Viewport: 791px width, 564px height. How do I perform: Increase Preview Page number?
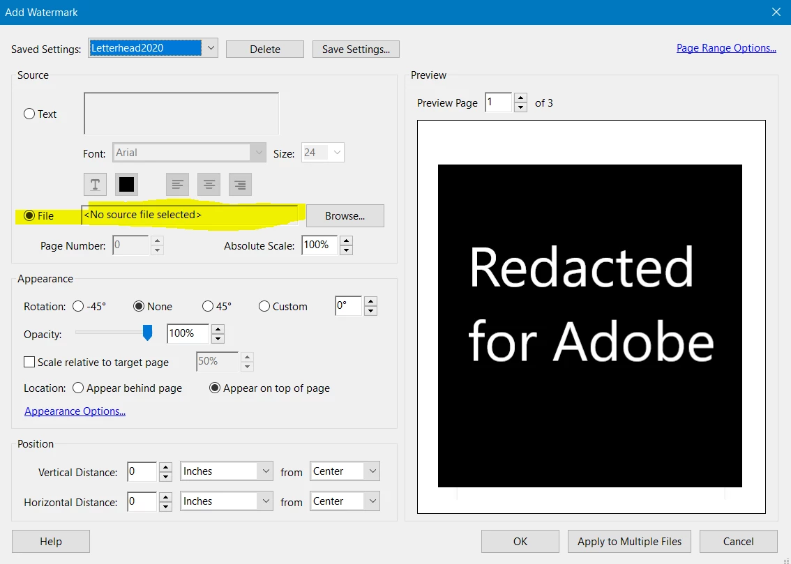coord(520,98)
